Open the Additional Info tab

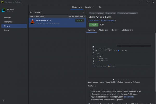click(x=127, y=30)
